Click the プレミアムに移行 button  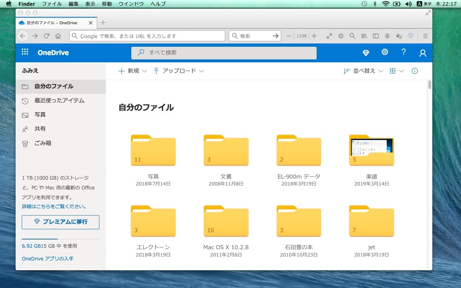coord(61,222)
